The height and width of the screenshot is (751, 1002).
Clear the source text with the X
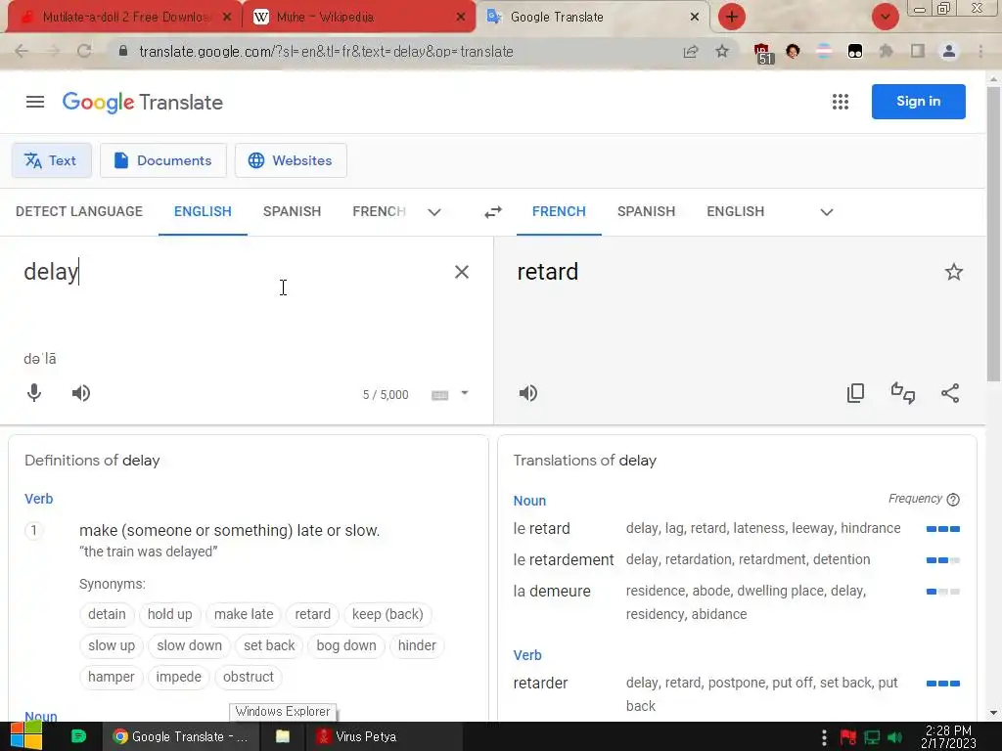[x=462, y=272]
